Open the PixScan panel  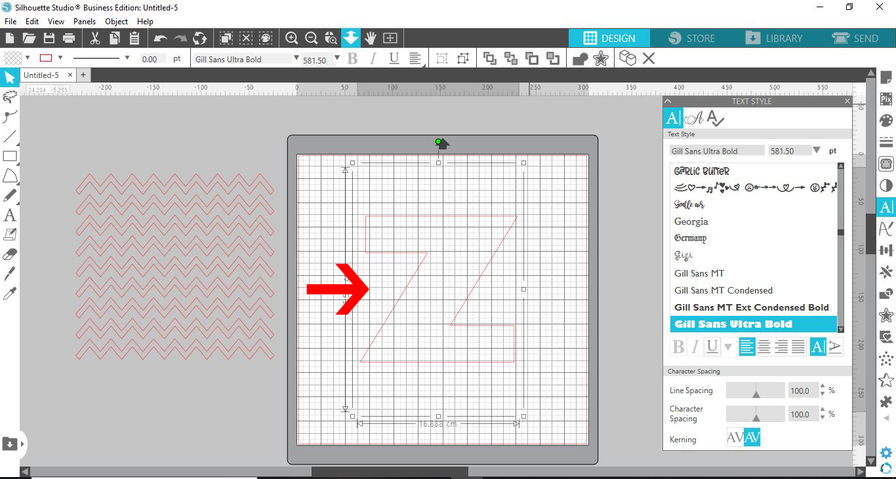pyautogui.click(x=886, y=98)
